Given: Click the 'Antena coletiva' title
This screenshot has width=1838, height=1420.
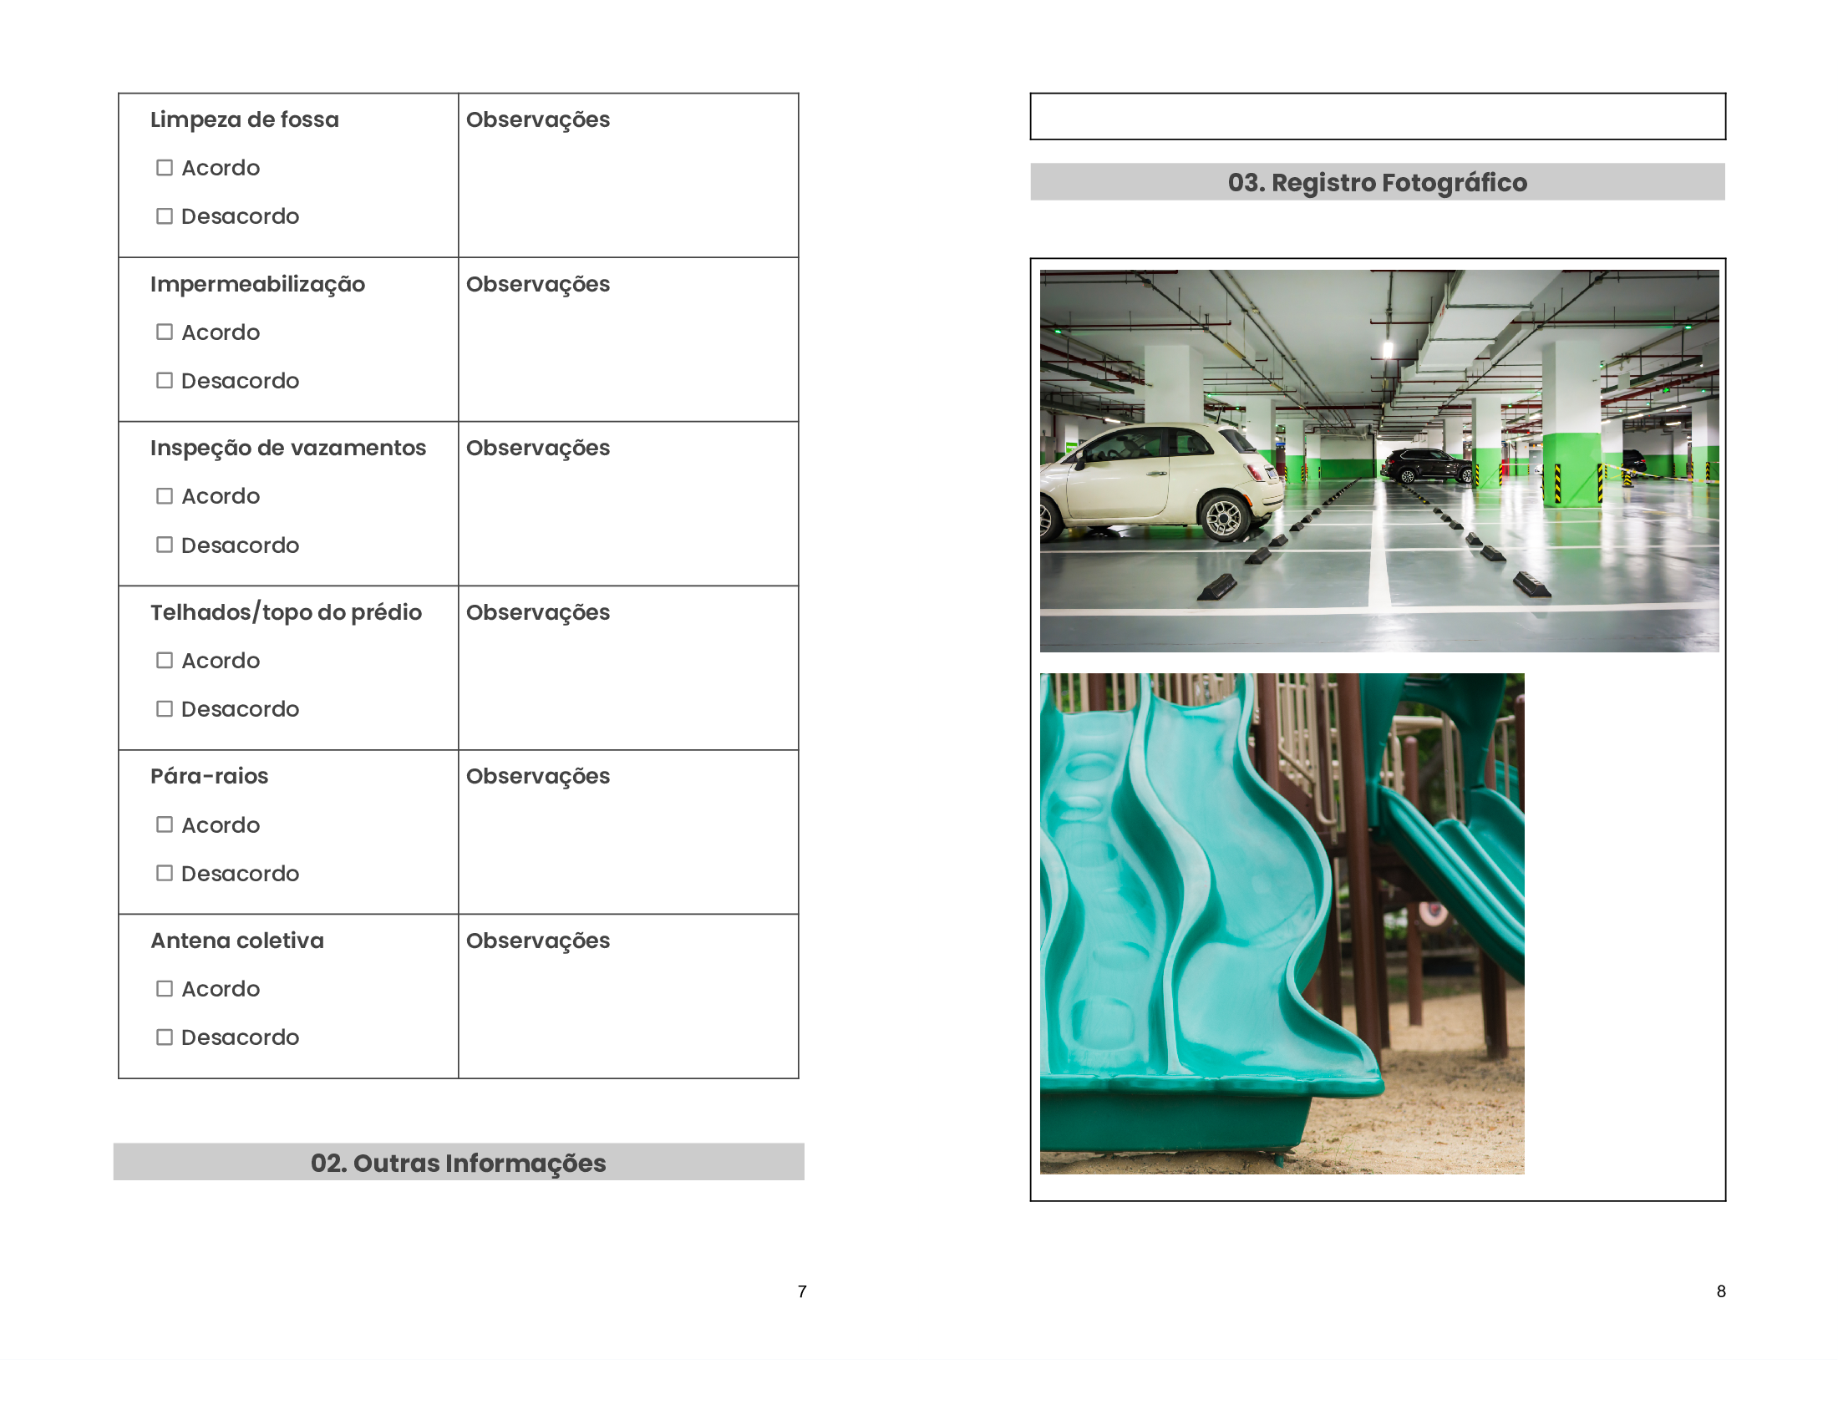Looking at the screenshot, I should (237, 941).
